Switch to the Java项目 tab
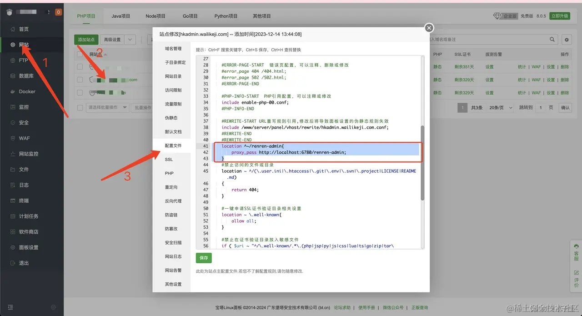Viewport: 582px width, 316px height. [121, 16]
